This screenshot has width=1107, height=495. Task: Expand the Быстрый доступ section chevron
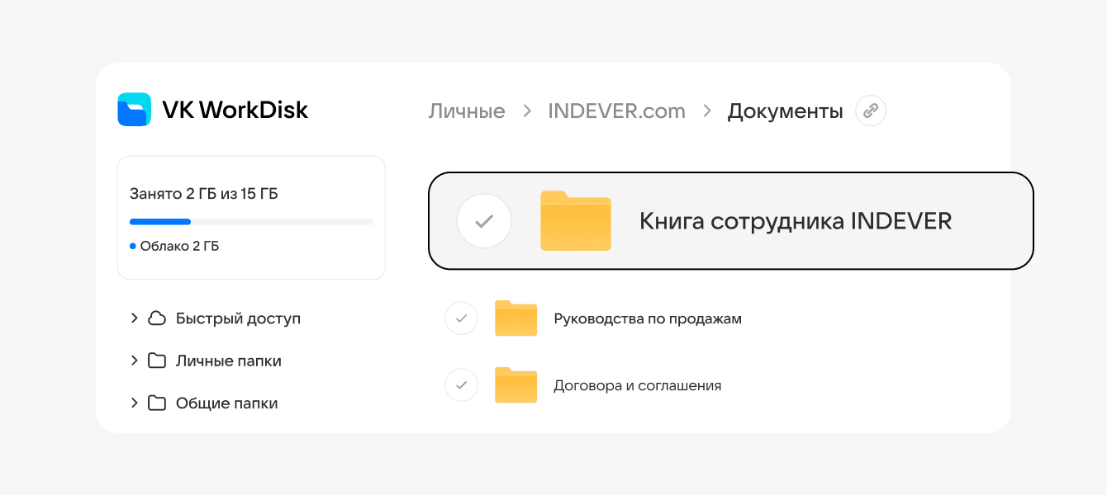pos(134,318)
